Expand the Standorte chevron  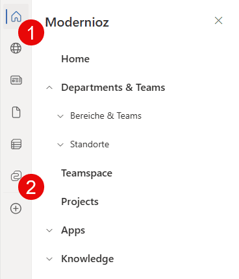60,145
